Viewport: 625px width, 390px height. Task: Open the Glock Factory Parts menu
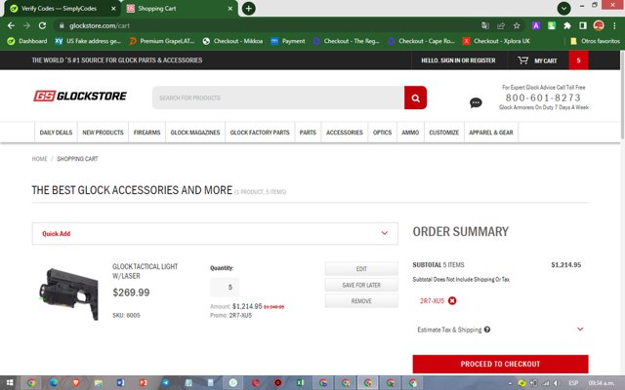point(260,133)
